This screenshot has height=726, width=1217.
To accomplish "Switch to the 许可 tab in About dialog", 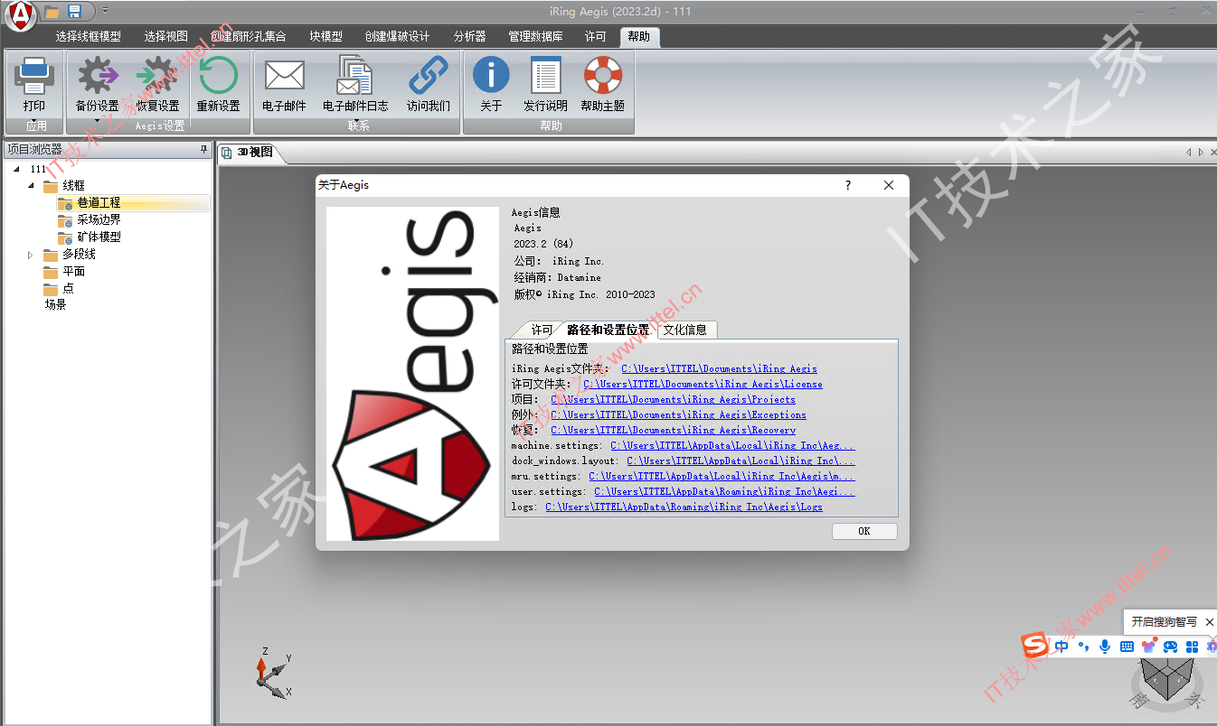I will click(x=542, y=330).
